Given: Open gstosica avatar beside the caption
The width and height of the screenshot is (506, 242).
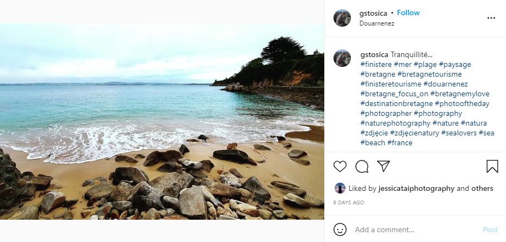Looking at the screenshot, I should click(342, 58).
